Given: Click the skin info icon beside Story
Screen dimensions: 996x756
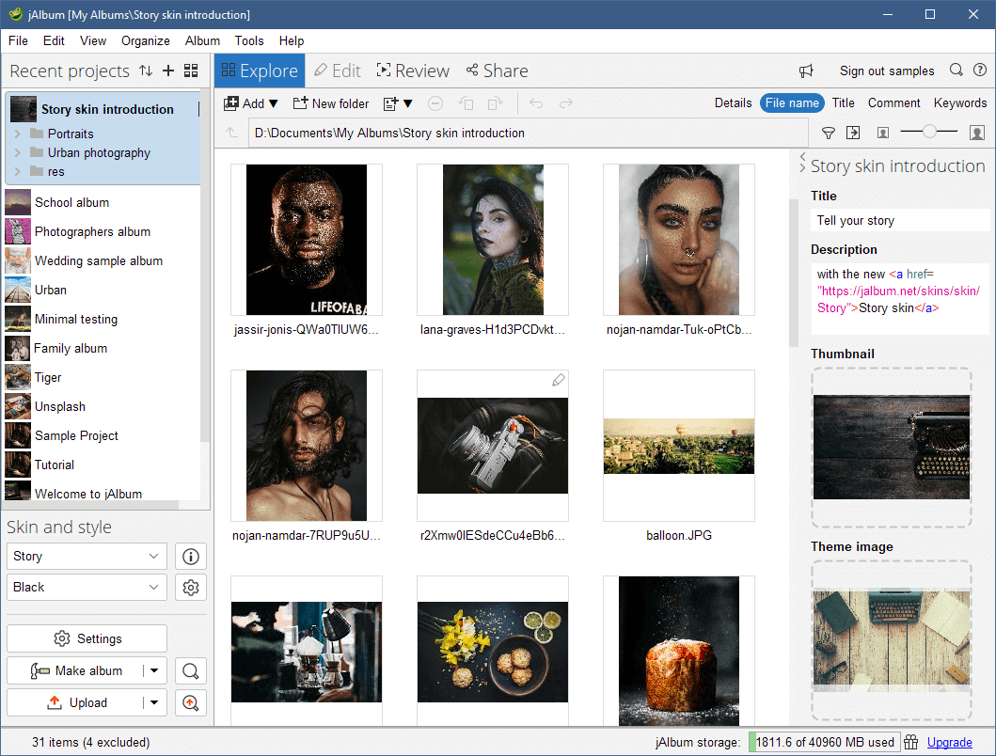Looking at the screenshot, I should point(191,556).
